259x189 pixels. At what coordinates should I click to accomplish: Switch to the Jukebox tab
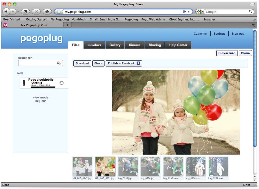[94, 45]
